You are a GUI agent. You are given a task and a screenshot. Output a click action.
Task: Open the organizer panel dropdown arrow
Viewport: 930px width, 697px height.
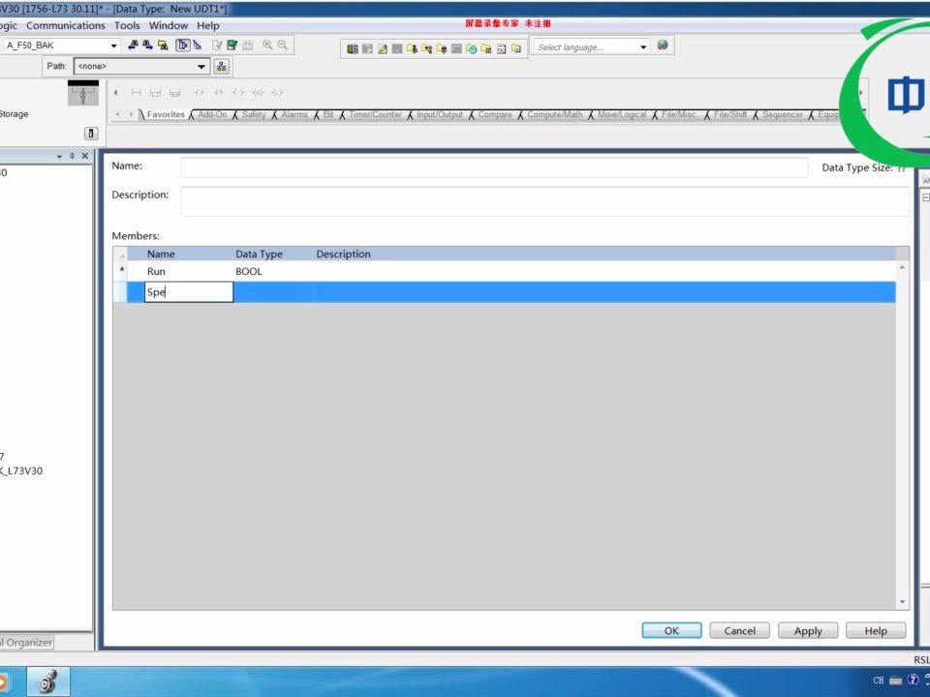point(59,157)
